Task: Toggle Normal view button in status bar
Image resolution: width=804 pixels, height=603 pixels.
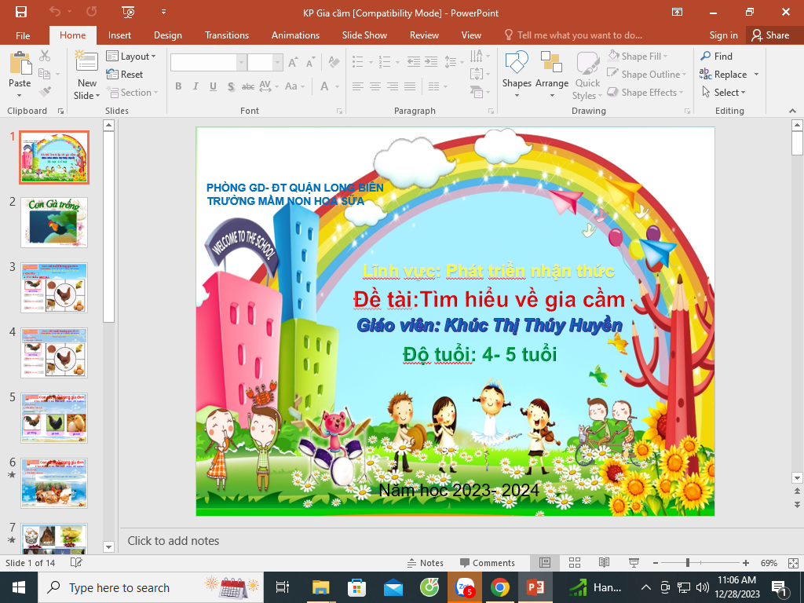Action: click(545, 563)
